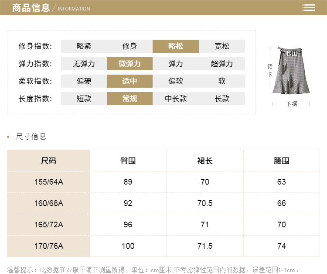Choose 中长款 length option
This screenshot has width=327, height=274.
[x=176, y=99]
